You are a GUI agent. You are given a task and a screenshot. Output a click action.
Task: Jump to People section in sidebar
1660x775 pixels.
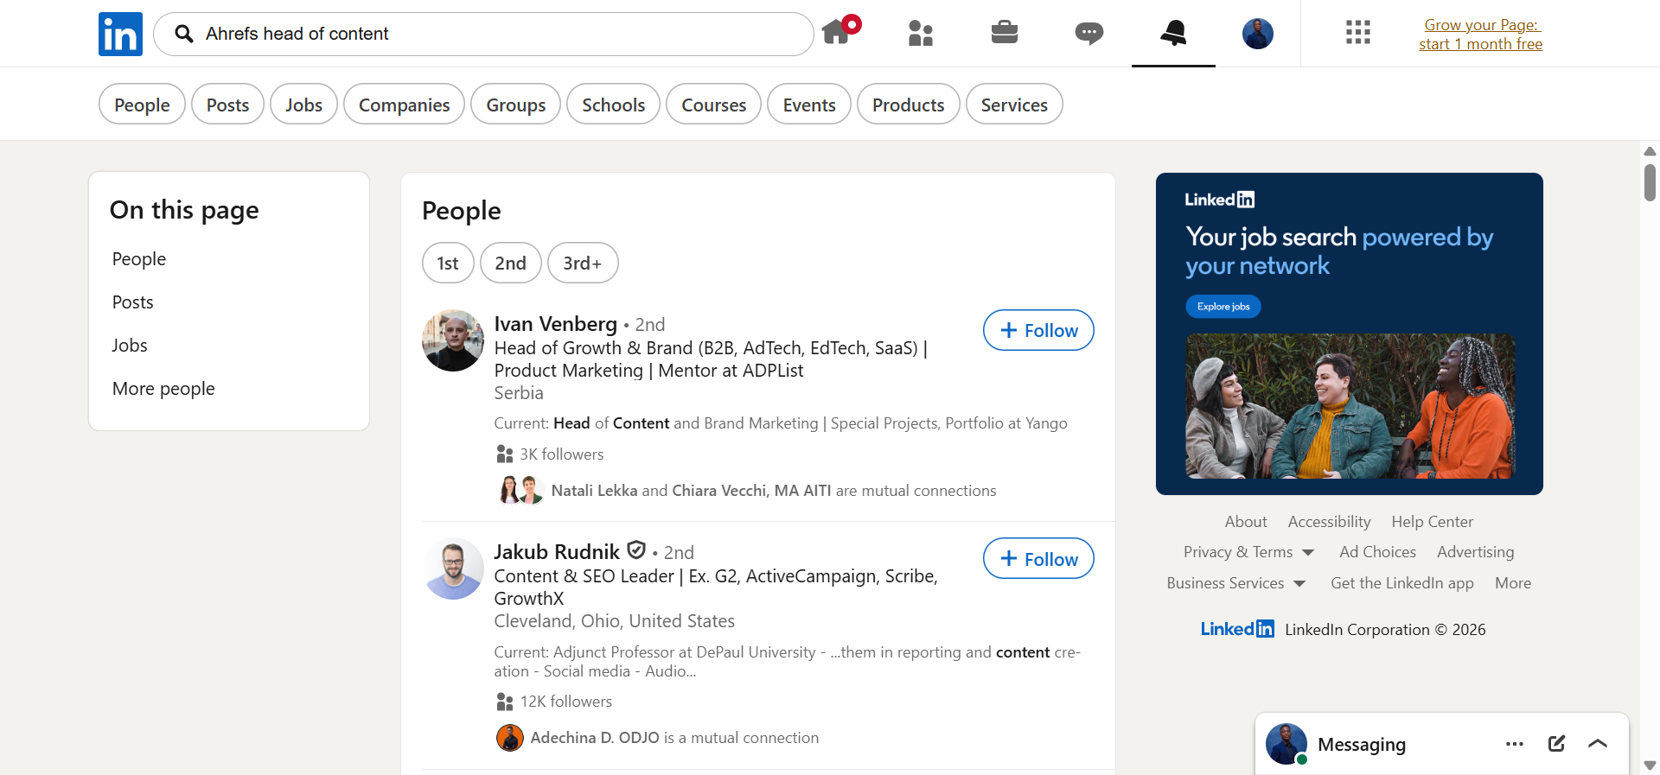[x=139, y=259]
